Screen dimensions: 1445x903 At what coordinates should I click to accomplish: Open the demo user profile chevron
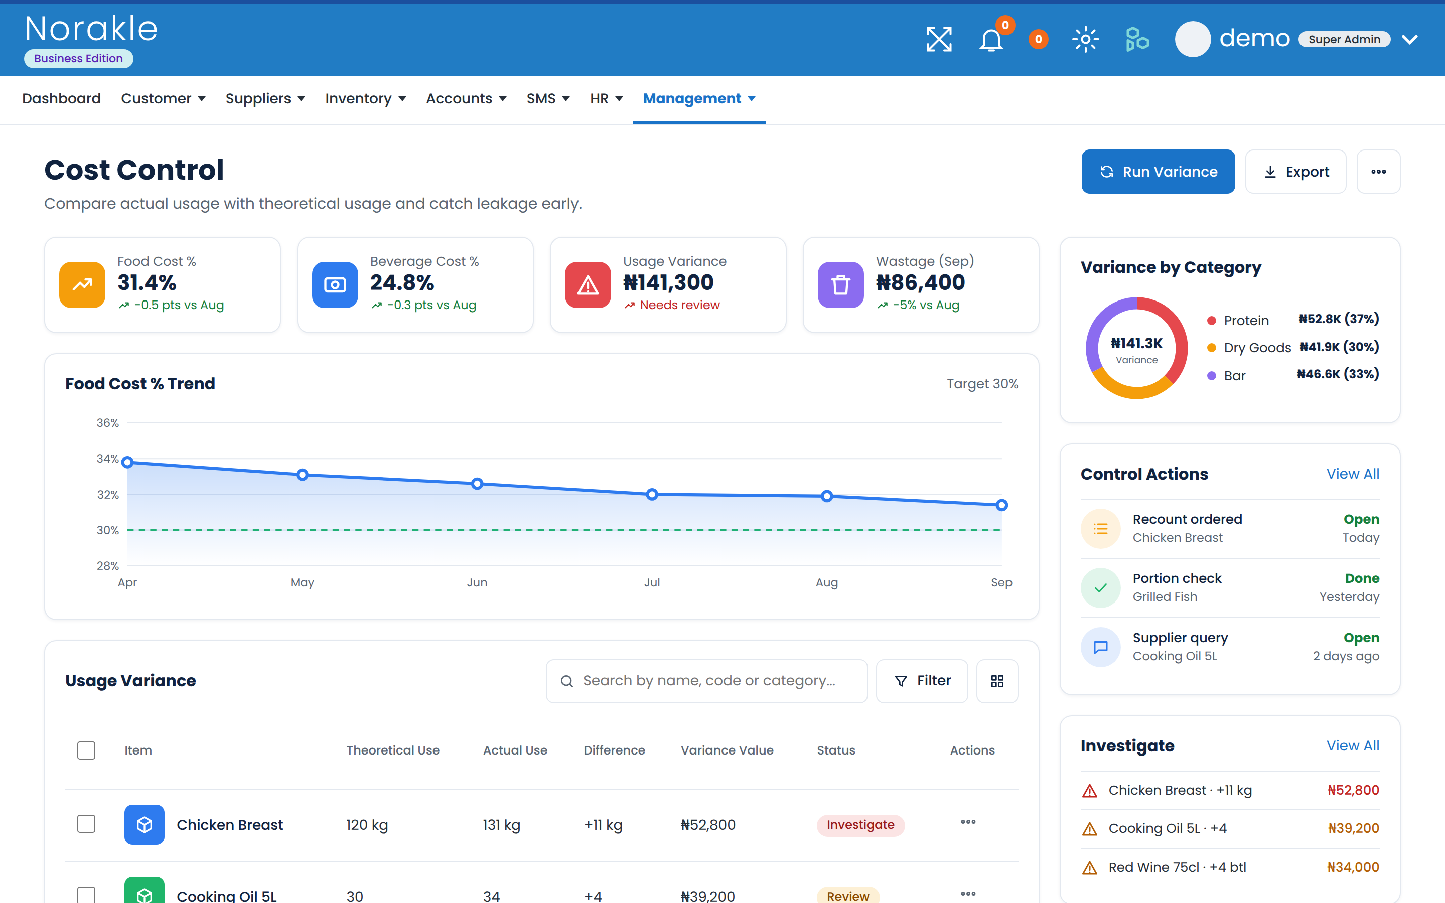click(x=1410, y=40)
